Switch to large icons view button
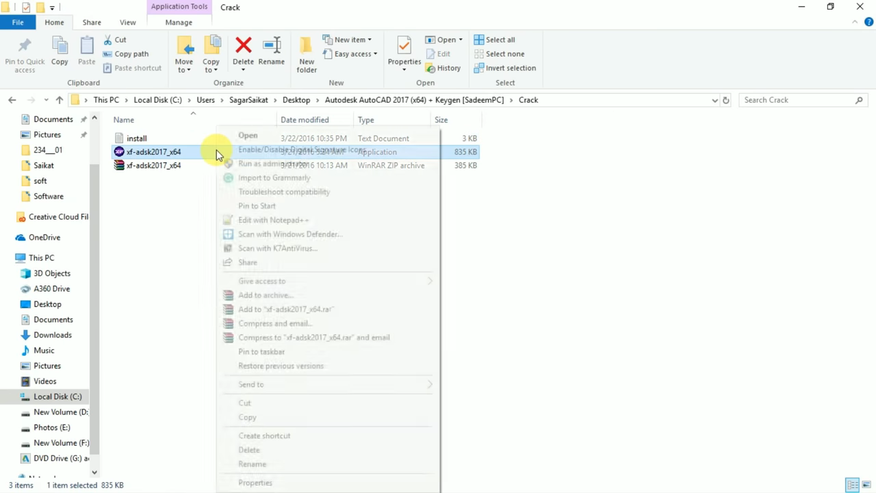This screenshot has width=876, height=493. click(867, 485)
